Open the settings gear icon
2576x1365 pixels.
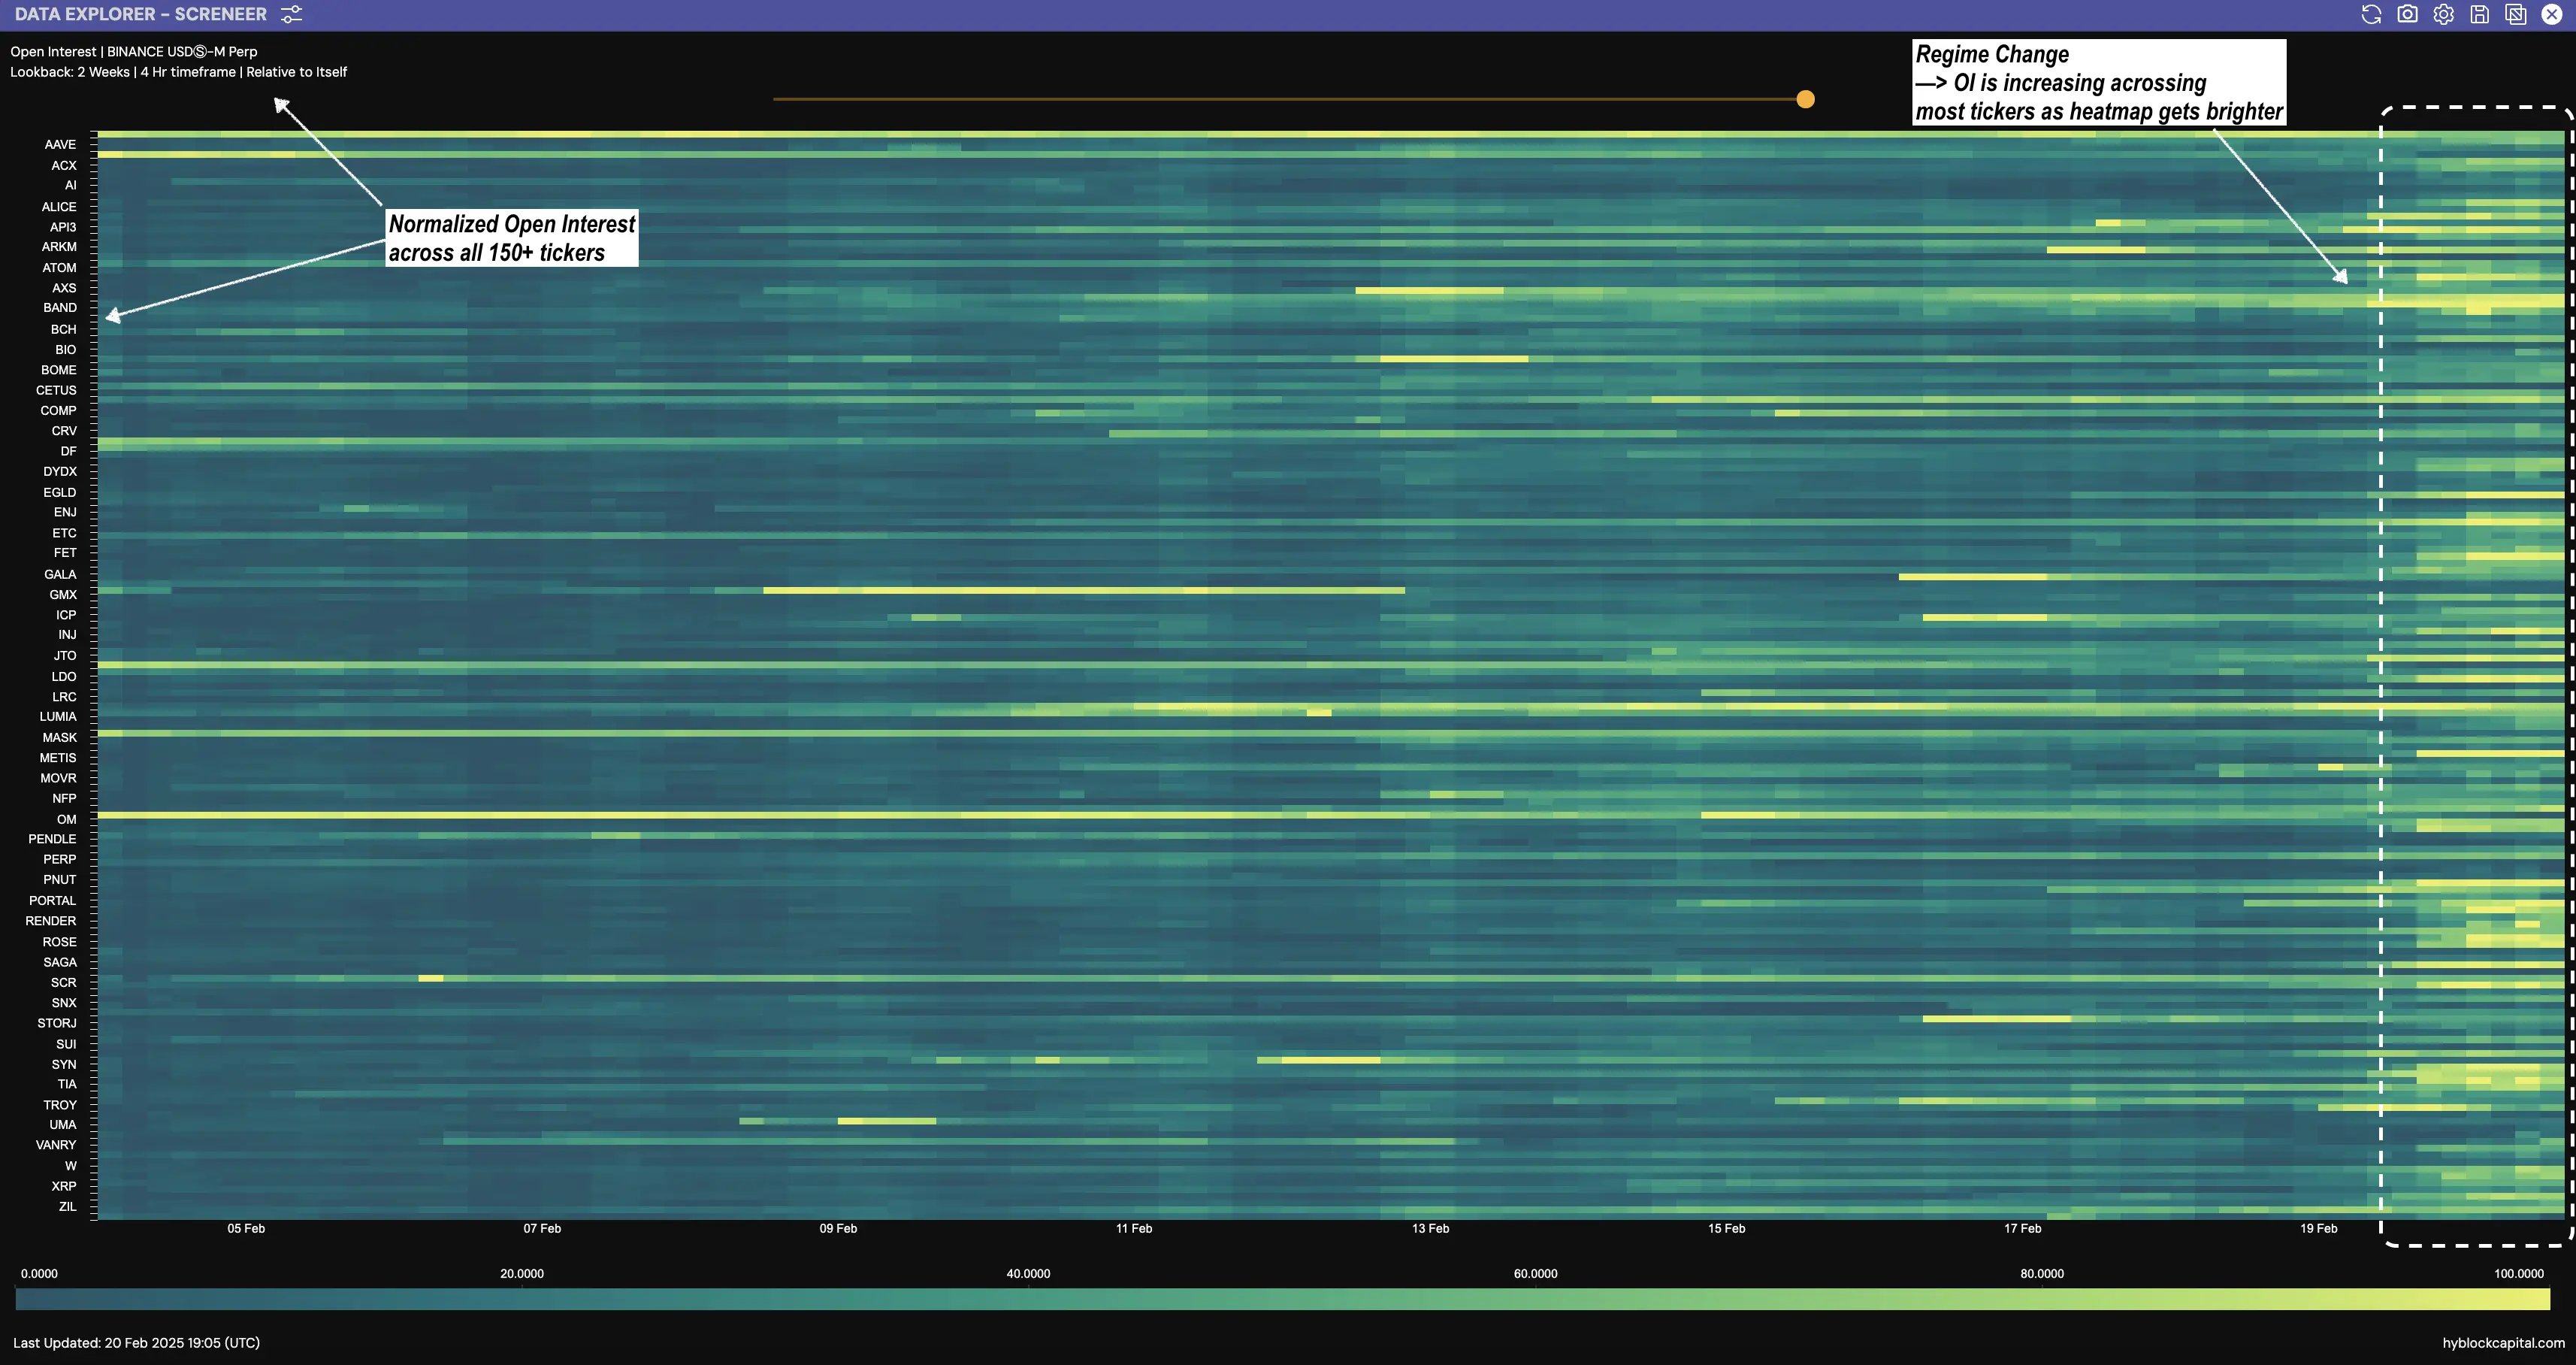point(2443,14)
